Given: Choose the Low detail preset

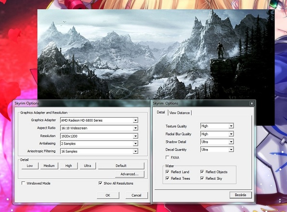Looking at the screenshot, I should pyautogui.click(x=30, y=165).
